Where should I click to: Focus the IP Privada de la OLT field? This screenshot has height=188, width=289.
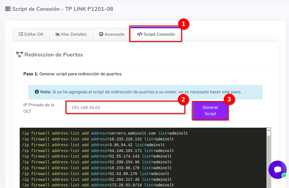pos(125,107)
